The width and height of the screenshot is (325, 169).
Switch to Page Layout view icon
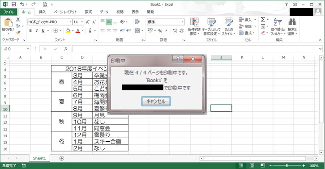pos(252,165)
